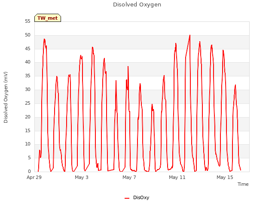Click the May 7 x-axis tick
This screenshot has width=275, height=206.
coord(129,177)
